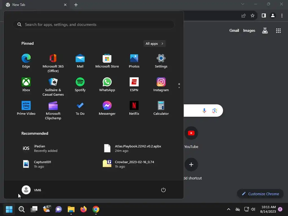The width and height of the screenshot is (288, 216).
Task: Open the weather widget showing 87°
Action: [46, 209]
